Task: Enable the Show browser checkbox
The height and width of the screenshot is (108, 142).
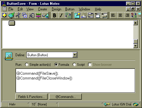Action: (90, 65)
